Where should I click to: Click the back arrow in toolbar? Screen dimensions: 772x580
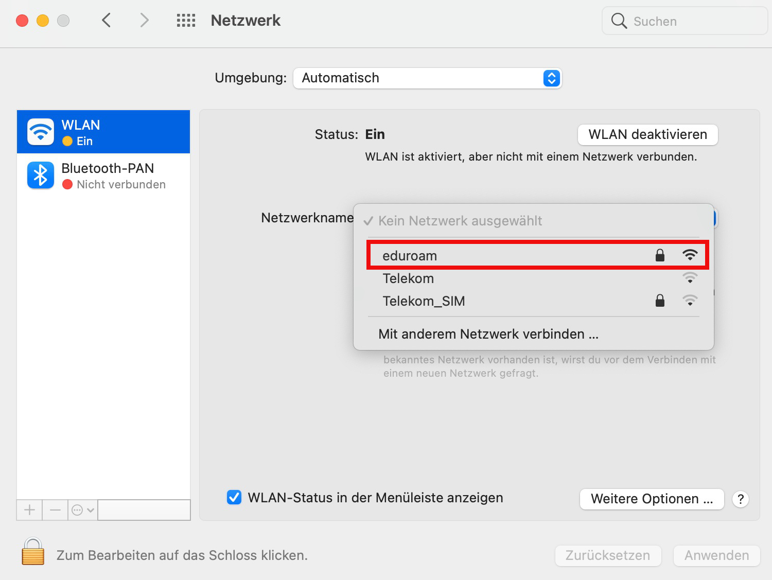click(107, 21)
